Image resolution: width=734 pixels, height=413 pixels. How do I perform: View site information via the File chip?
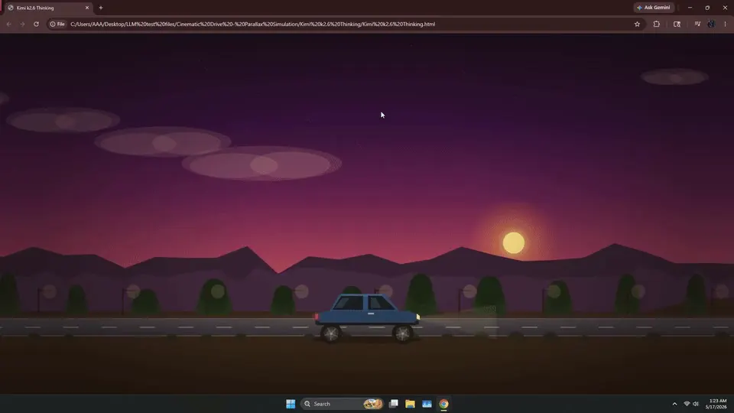coord(57,24)
